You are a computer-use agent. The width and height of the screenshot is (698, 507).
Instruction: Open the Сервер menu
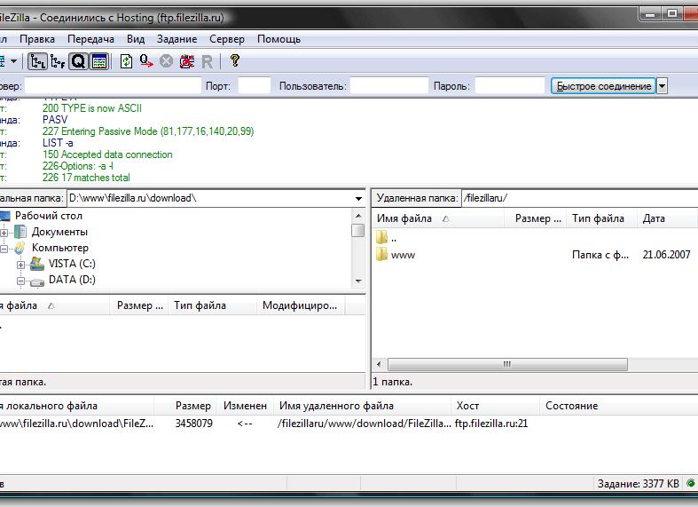coord(227,39)
